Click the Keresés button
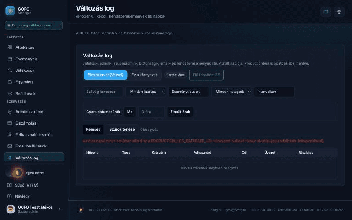The width and height of the screenshot is (352, 220). [93, 129]
